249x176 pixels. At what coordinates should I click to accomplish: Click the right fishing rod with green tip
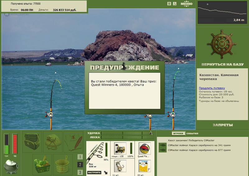[173, 100]
